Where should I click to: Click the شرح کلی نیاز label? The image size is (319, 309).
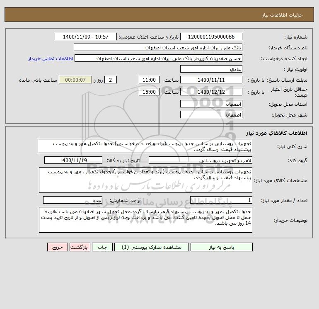point(292,146)
